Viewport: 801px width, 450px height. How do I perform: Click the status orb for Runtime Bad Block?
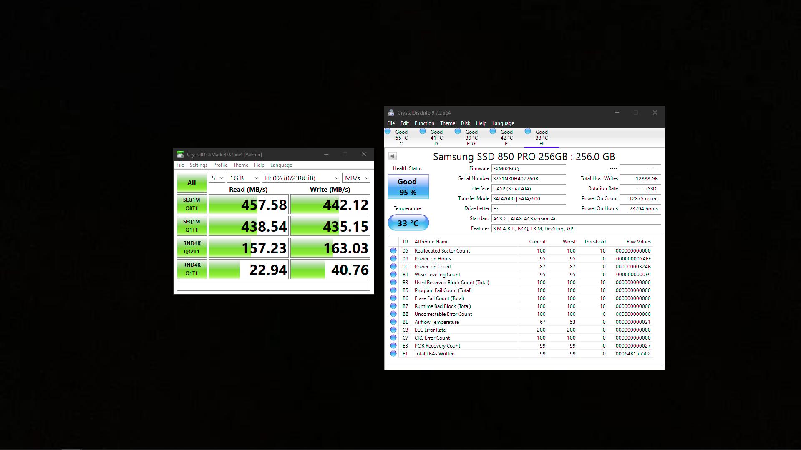pos(393,306)
